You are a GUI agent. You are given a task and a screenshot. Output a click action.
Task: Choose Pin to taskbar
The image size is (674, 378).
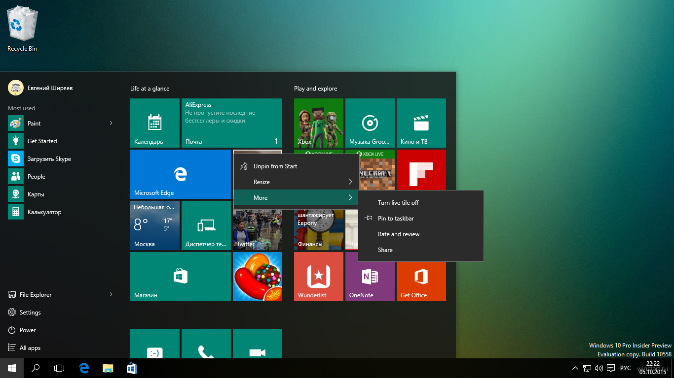[x=421, y=219]
